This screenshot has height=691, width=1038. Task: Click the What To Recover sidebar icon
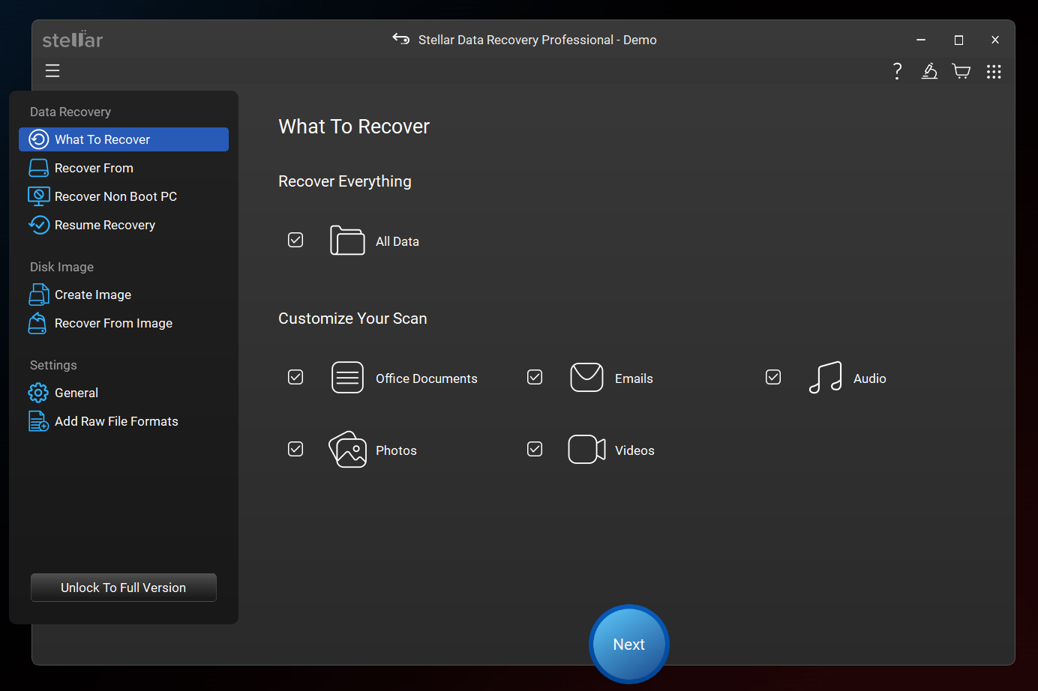39,139
